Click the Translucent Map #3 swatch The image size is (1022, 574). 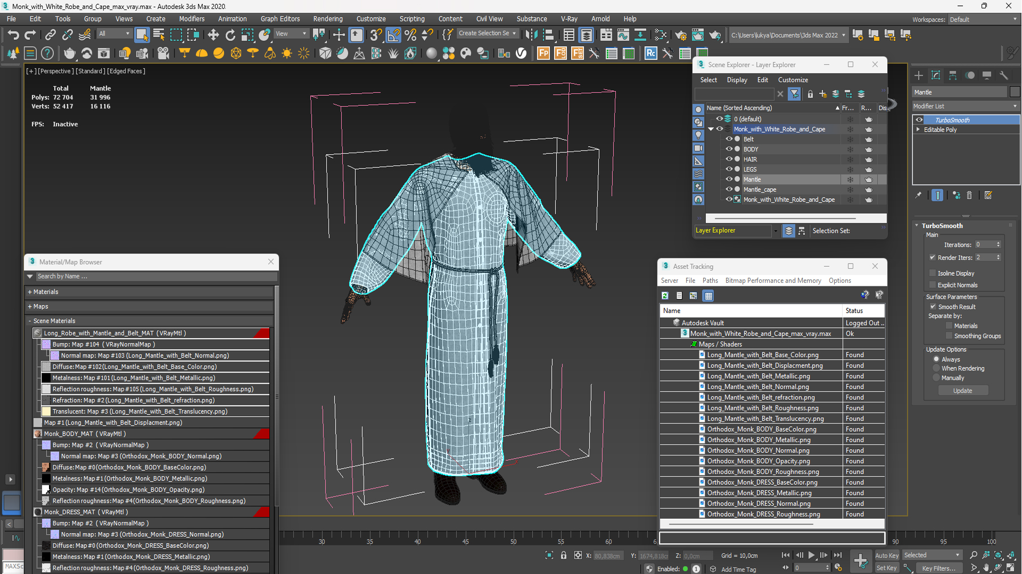46,411
